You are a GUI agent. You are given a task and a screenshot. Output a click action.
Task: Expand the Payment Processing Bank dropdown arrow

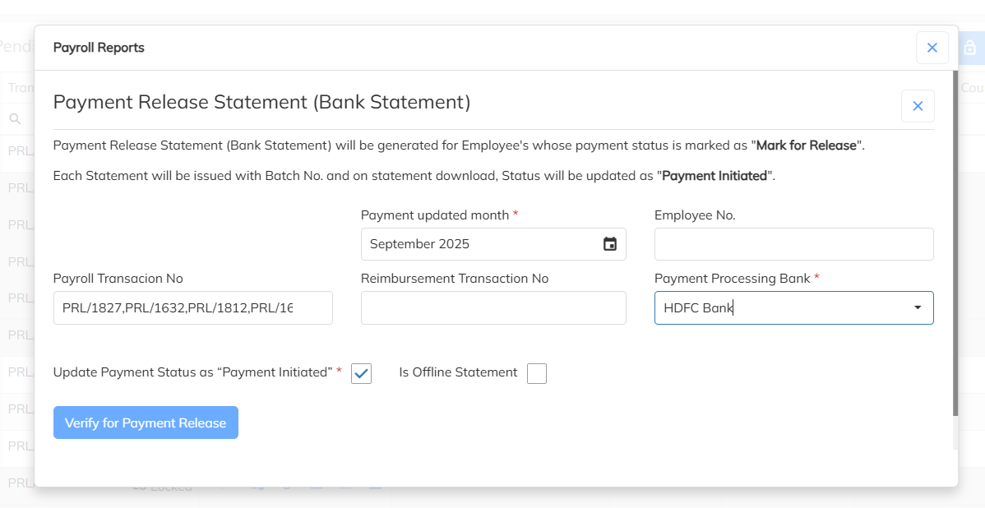pos(917,307)
